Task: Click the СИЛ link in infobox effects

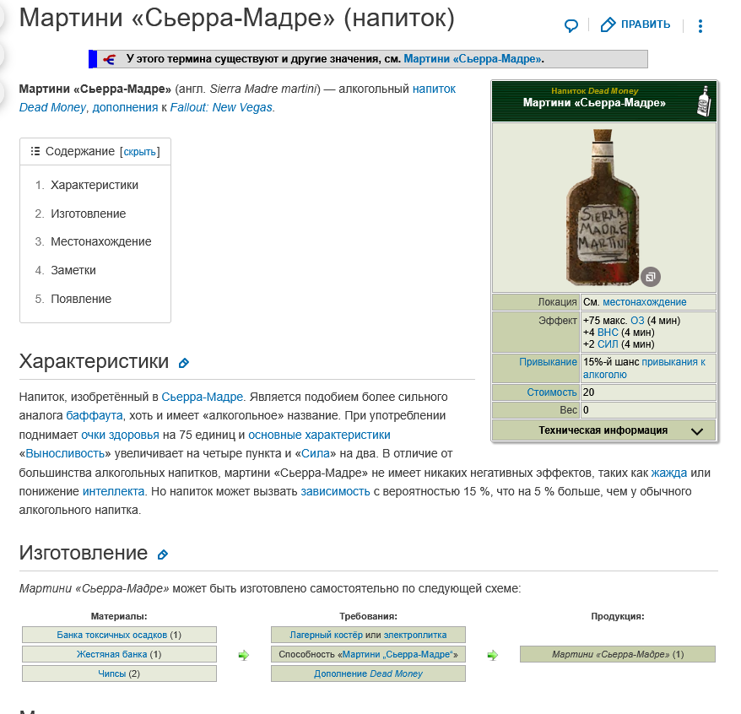Action: tap(608, 344)
